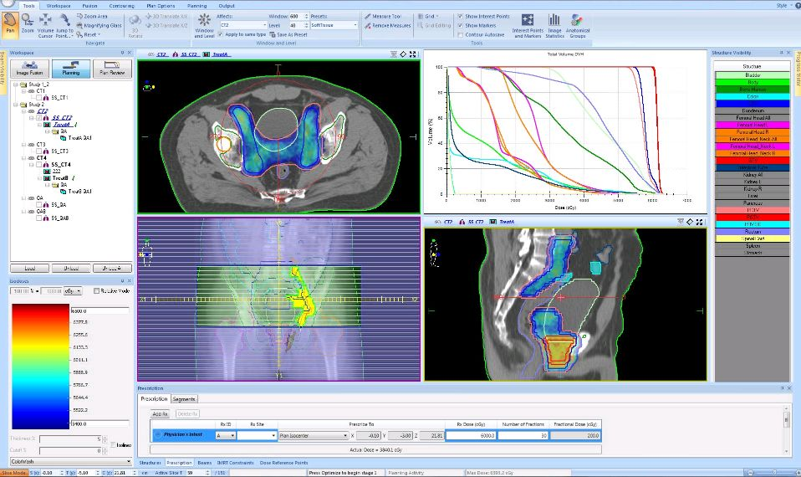Select the Pan tool in ribbon
Viewport: 801px width, 477px height.
coord(11,25)
